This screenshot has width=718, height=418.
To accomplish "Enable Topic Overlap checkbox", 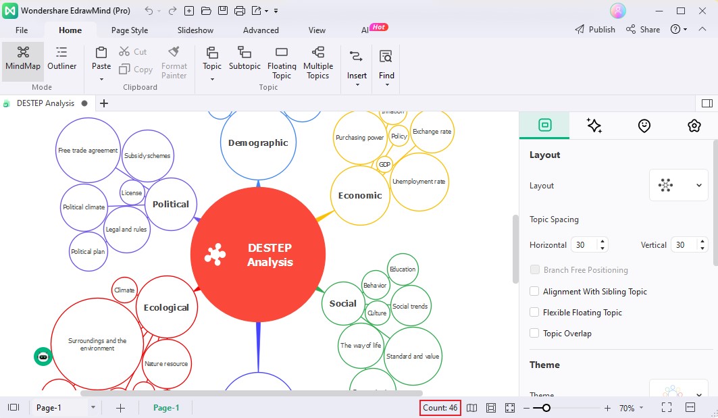I will point(534,333).
